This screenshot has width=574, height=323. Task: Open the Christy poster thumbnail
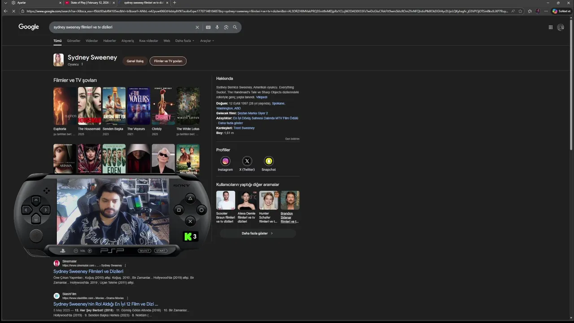point(163,106)
